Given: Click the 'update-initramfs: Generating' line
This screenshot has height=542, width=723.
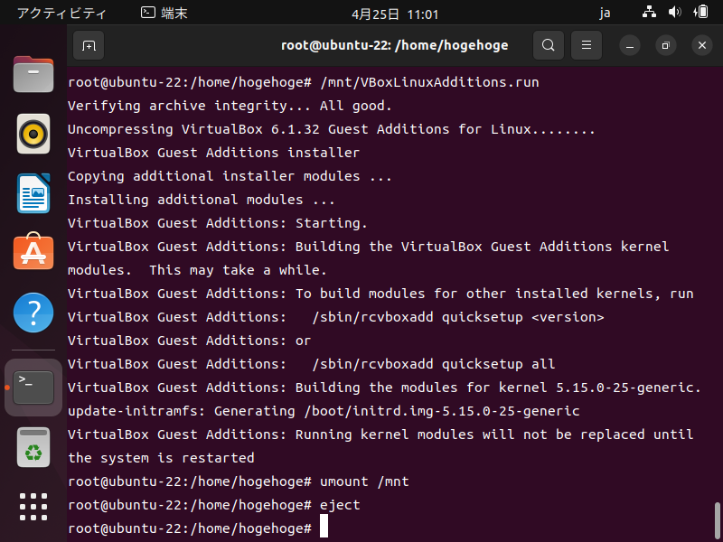Looking at the screenshot, I should click(x=324, y=411).
